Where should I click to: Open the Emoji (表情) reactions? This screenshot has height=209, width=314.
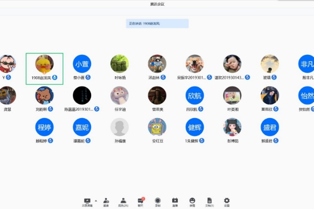pyautogui.click(x=192, y=200)
